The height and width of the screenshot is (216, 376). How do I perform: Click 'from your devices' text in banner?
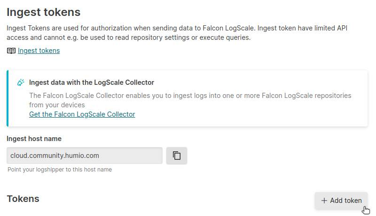point(57,105)
